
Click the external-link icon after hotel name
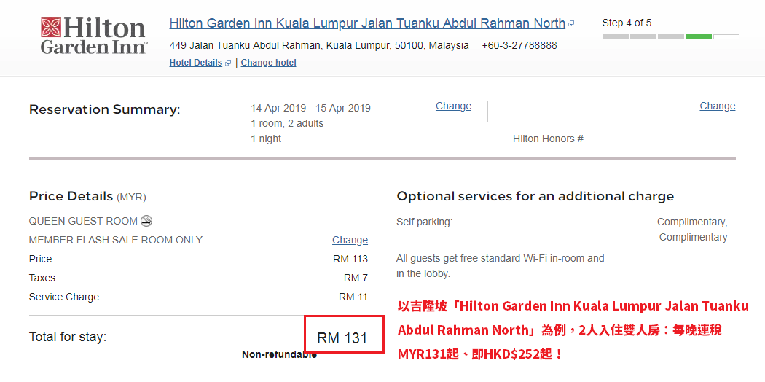click(571, 23)
